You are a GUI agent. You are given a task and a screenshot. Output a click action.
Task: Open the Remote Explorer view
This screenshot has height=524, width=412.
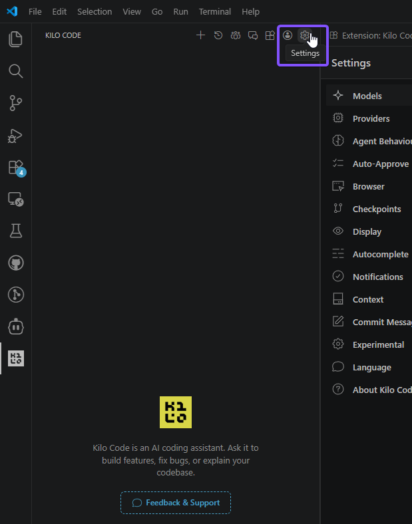tap(16, 199)
